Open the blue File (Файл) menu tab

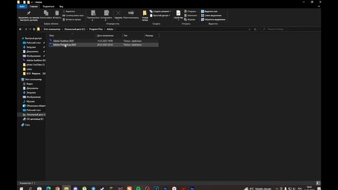coord(22,6)
